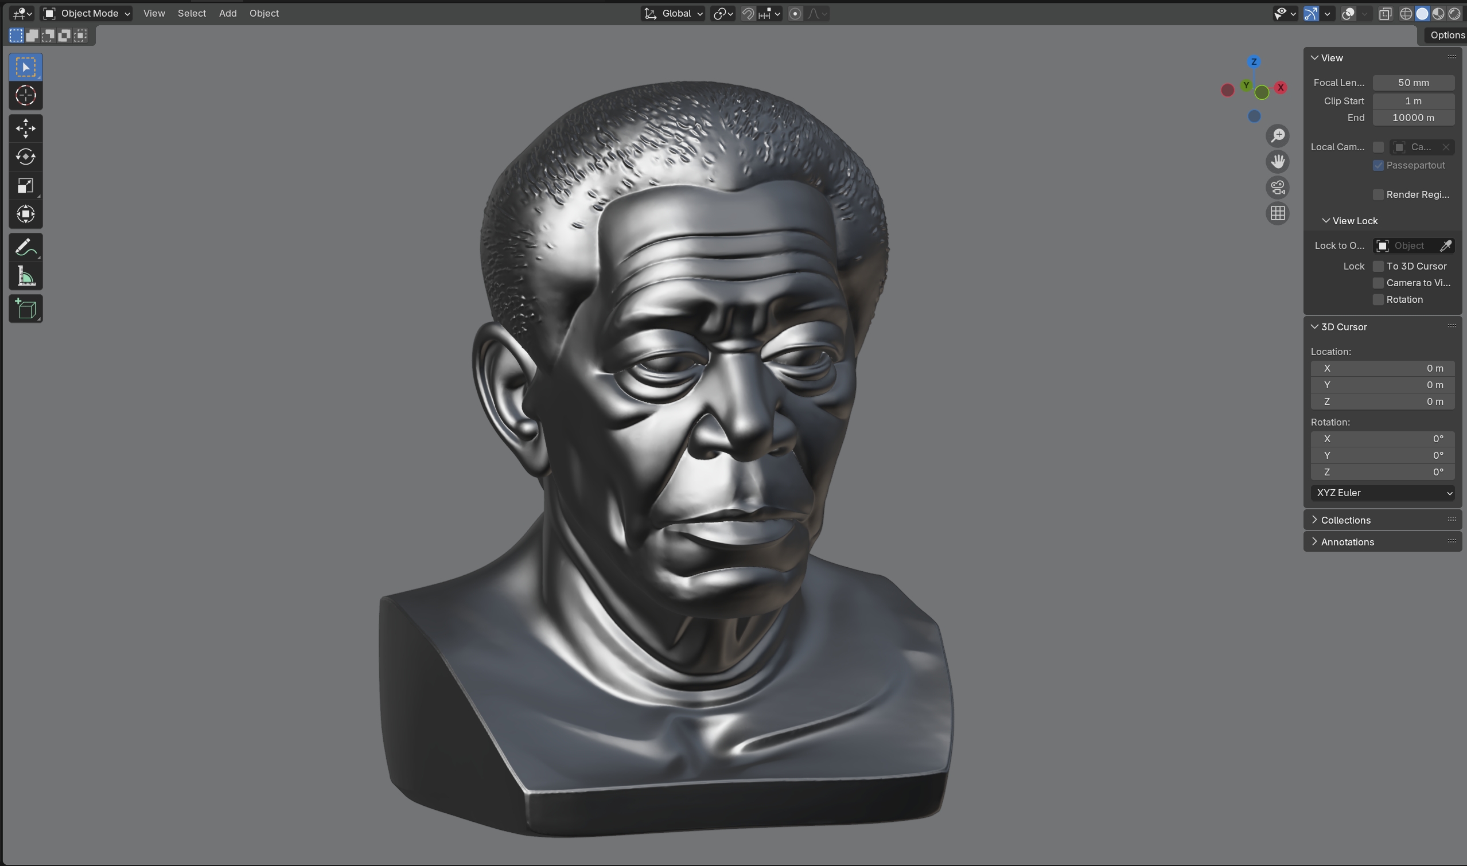Switch orthographic/perspective with the grid icon
This screenshot has width=1467, height=866.
[x=1277, y=213]
